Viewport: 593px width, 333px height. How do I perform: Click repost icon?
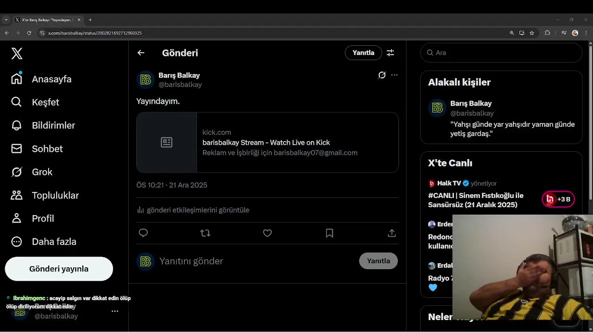(x=205, y=233)
